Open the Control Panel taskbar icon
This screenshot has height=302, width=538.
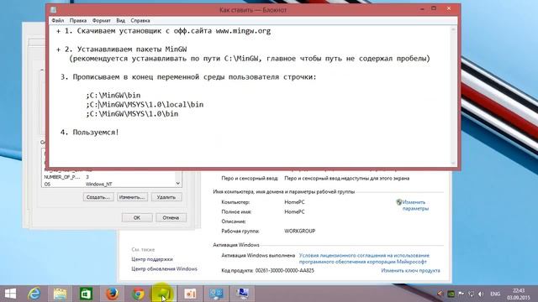coord(216,294)
